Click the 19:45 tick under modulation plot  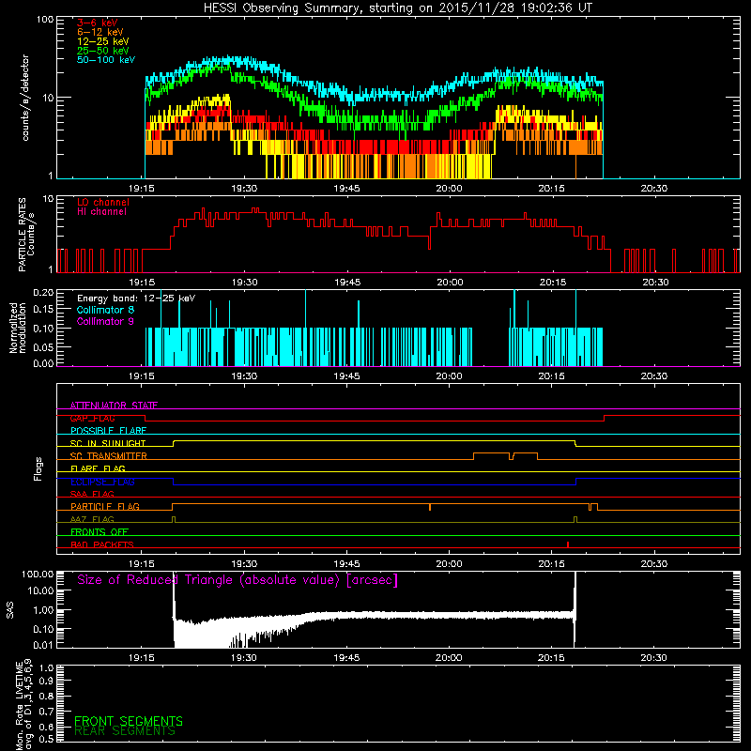(346, 376)
